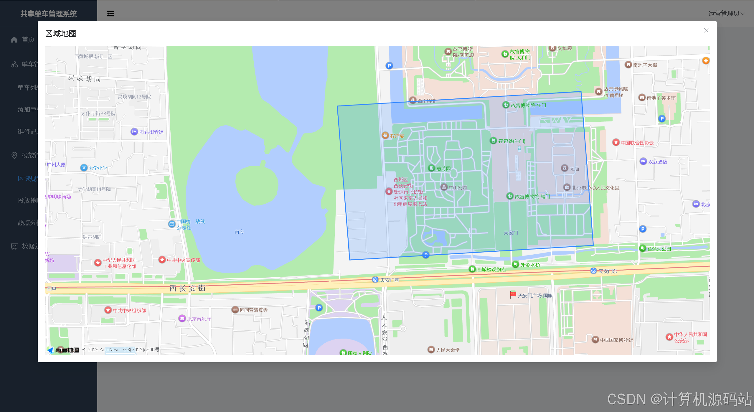Click the 北京音乐厅 marker icon
The image size is (754, 412).
(x=182, y=319)
